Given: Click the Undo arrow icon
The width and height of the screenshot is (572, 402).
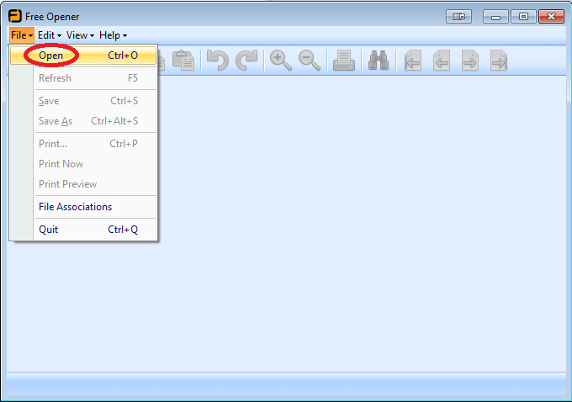Looking at the screenshot, I should pyautogui.click(x=217, y=61).
